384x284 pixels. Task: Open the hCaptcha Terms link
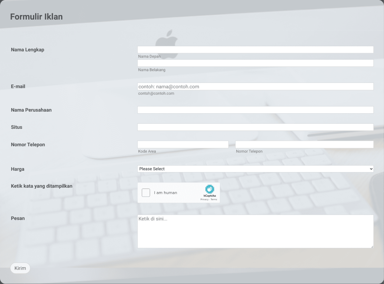214,199
